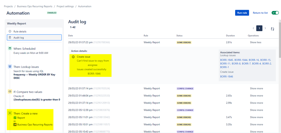Click the 1-42 results count
This screenshot has height=133, width=281.
click(73, 27)
